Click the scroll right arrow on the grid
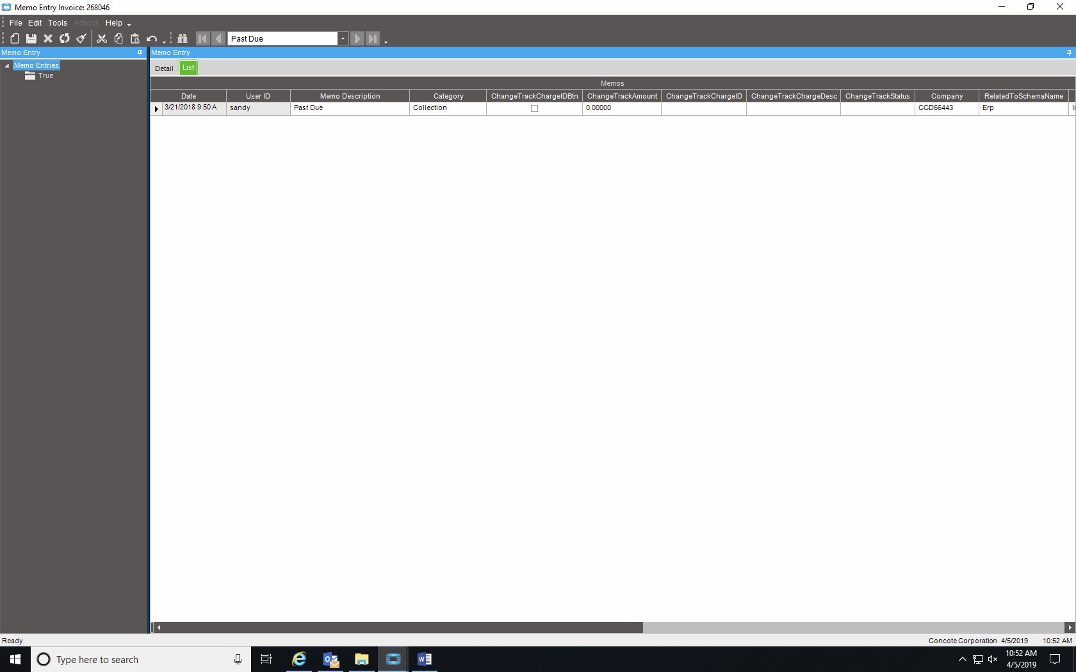 click(x=1070, y=628)
